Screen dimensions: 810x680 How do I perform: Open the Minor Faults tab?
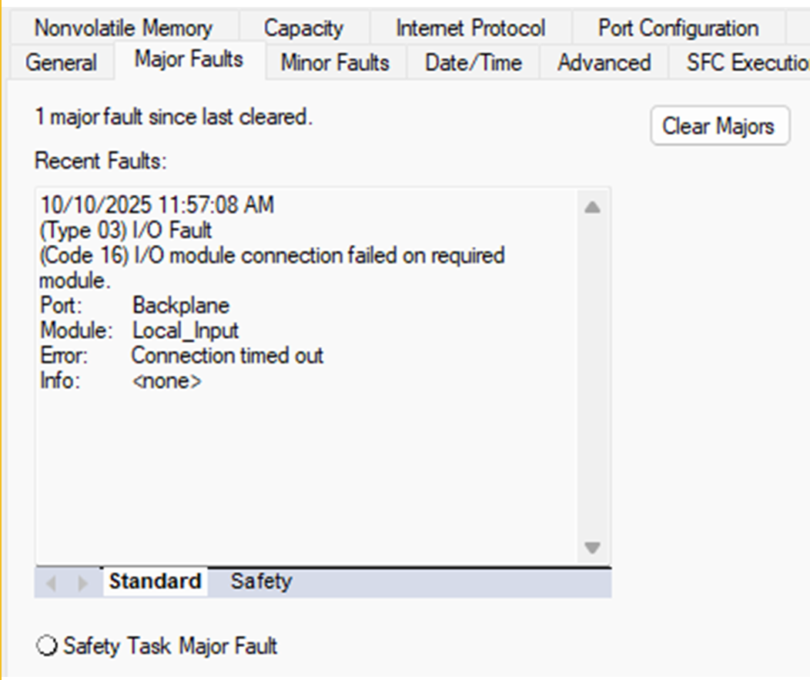tap(333, 63)
